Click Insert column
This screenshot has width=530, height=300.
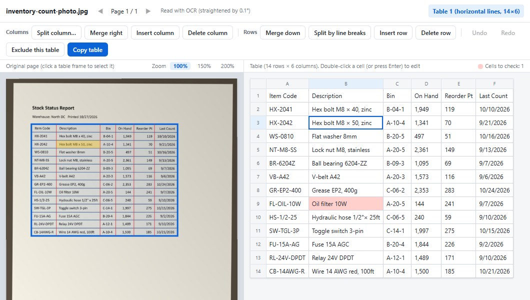155,33
